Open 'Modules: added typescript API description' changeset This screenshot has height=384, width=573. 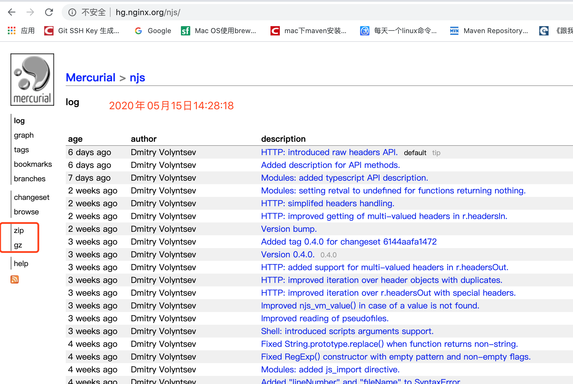pos(344,178)
